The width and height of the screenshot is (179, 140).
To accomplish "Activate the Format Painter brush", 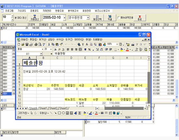I will coord(61,44).
